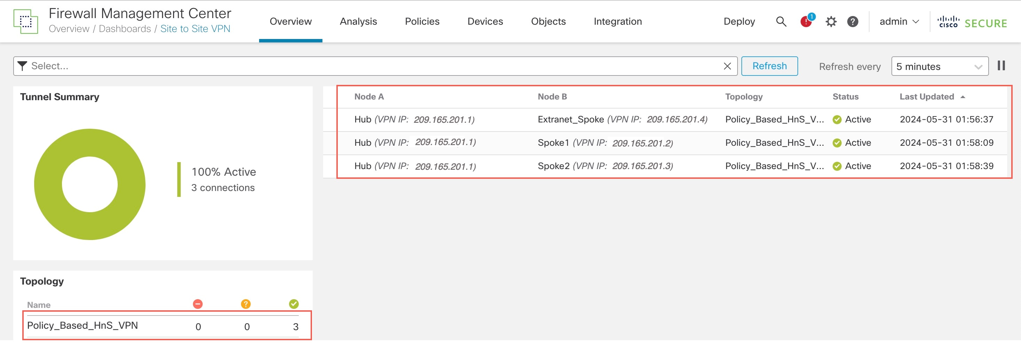1021x343 pixels.
Task: Click active count 3 for Policy_Based_HnS_VPN
Action: click(x=296, y=327)
